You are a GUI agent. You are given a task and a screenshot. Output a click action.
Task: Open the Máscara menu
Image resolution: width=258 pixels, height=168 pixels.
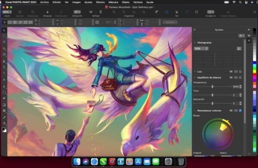point(114,2)
